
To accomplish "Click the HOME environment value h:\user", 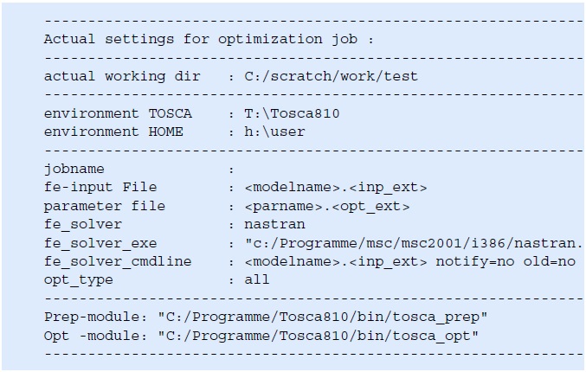I will click(274, 131).
